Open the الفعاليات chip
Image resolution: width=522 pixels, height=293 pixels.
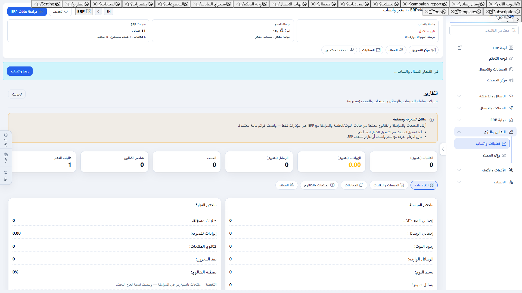pyautogui.click(x=371, y=50)
